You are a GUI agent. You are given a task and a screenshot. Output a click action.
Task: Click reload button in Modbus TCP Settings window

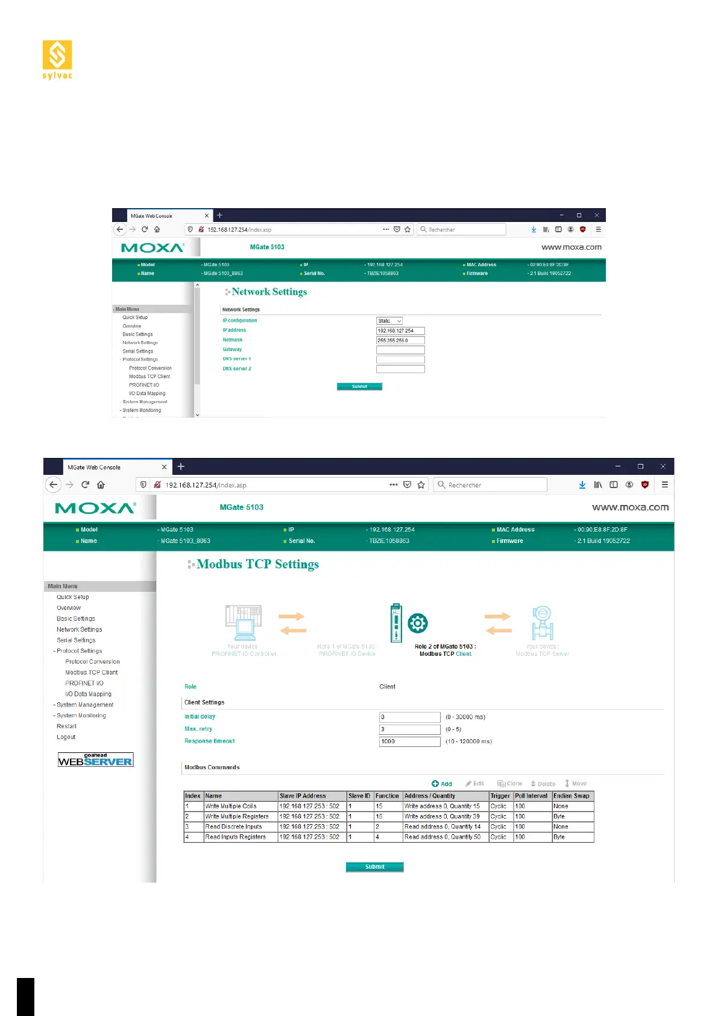point(85,484)
